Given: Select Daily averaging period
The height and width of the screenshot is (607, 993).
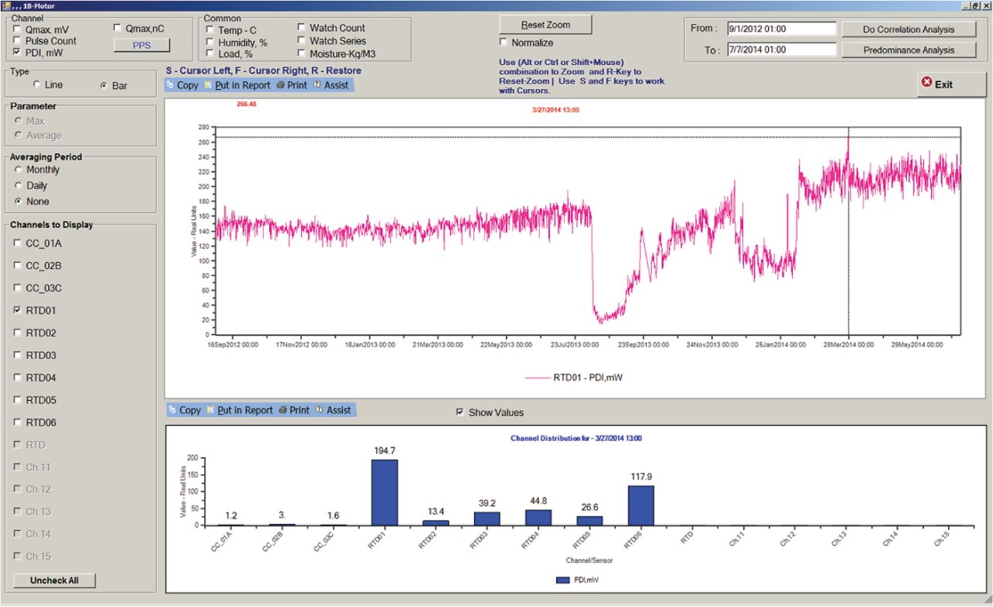Looking at the screenshot, I should click(19, 185).
